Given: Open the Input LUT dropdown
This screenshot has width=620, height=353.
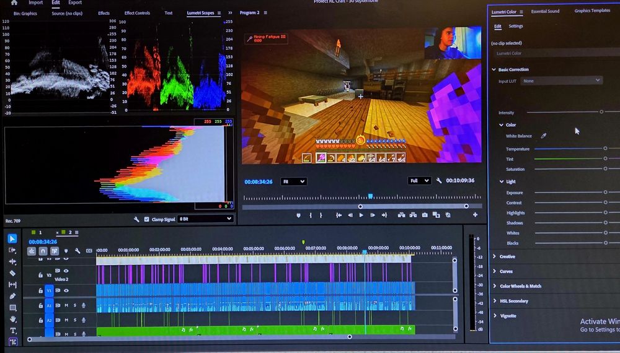Looking at the screenshot, I should point(562,81).
